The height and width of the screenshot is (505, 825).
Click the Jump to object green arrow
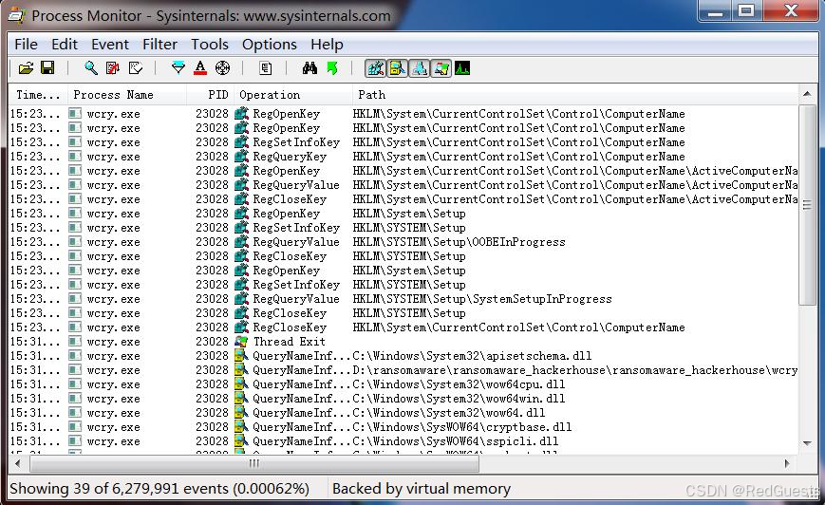(332, 67)
